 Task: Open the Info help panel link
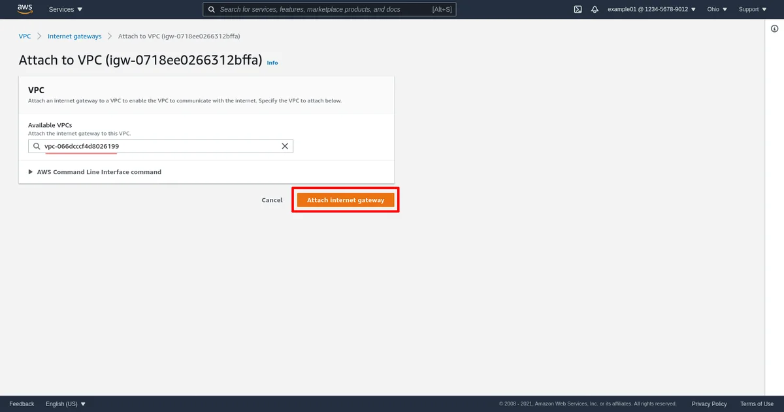pos(272,63)
